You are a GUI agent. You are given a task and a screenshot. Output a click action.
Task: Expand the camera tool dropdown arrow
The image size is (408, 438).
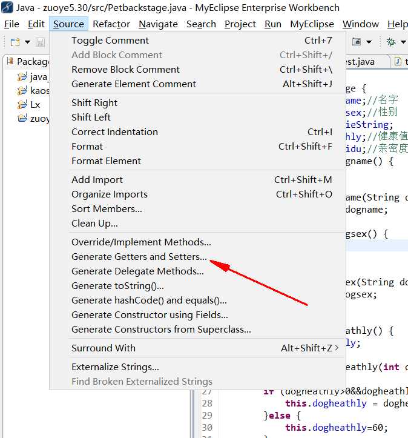click(368, 42)
